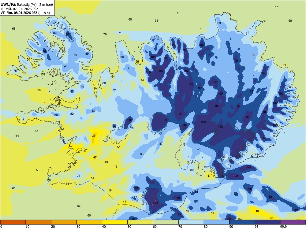Click the legend tick label '99.9'
Viewport: 306px width, 229px height.
coord(283,227)
